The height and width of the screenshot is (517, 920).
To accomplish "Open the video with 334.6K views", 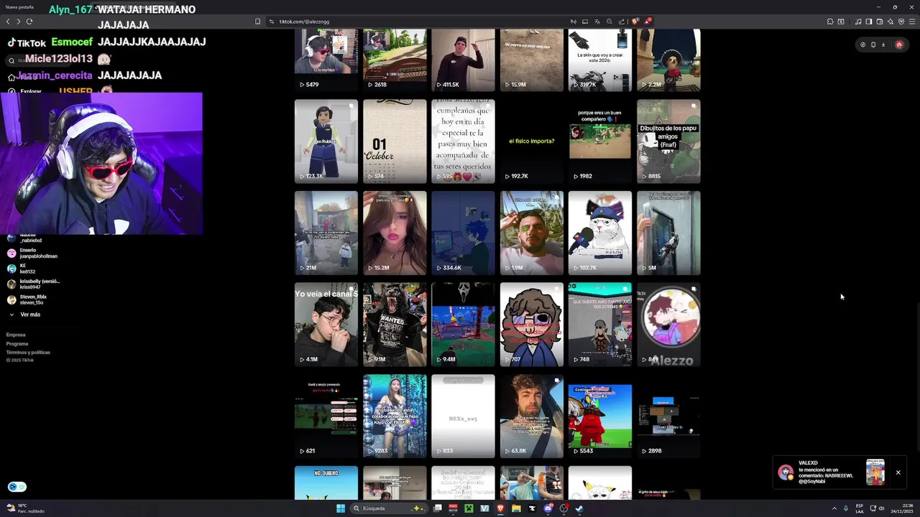I will coord(463,233).
